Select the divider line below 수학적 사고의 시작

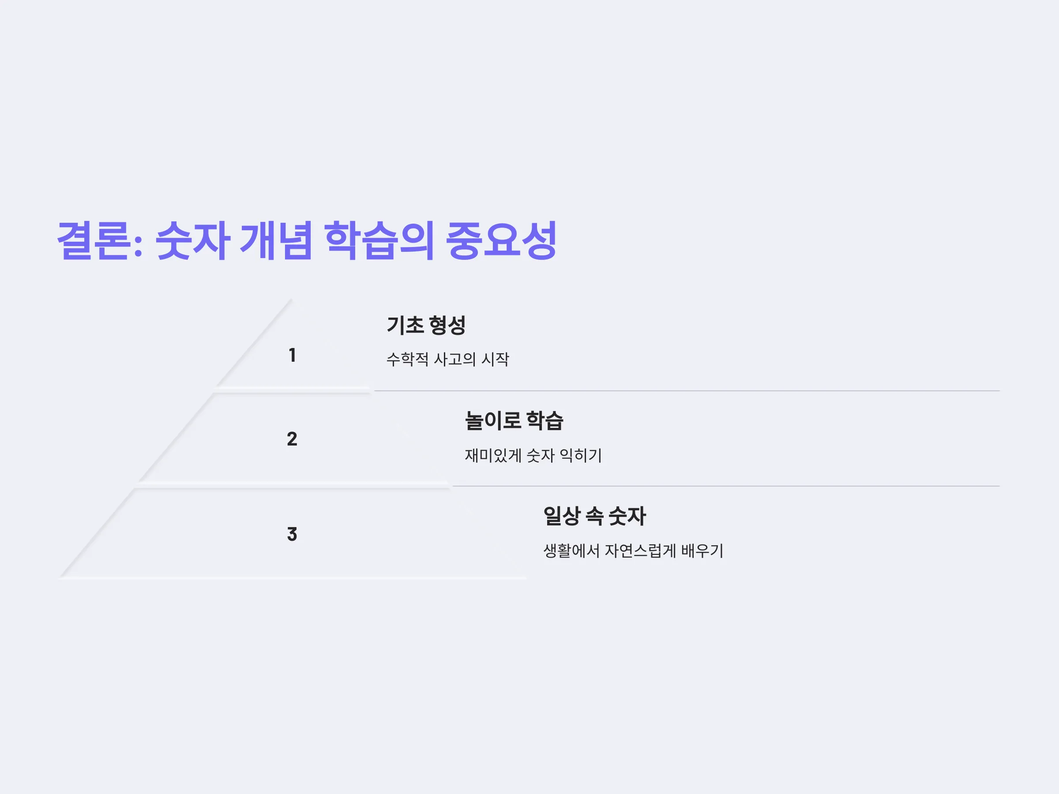coord(687,390)
